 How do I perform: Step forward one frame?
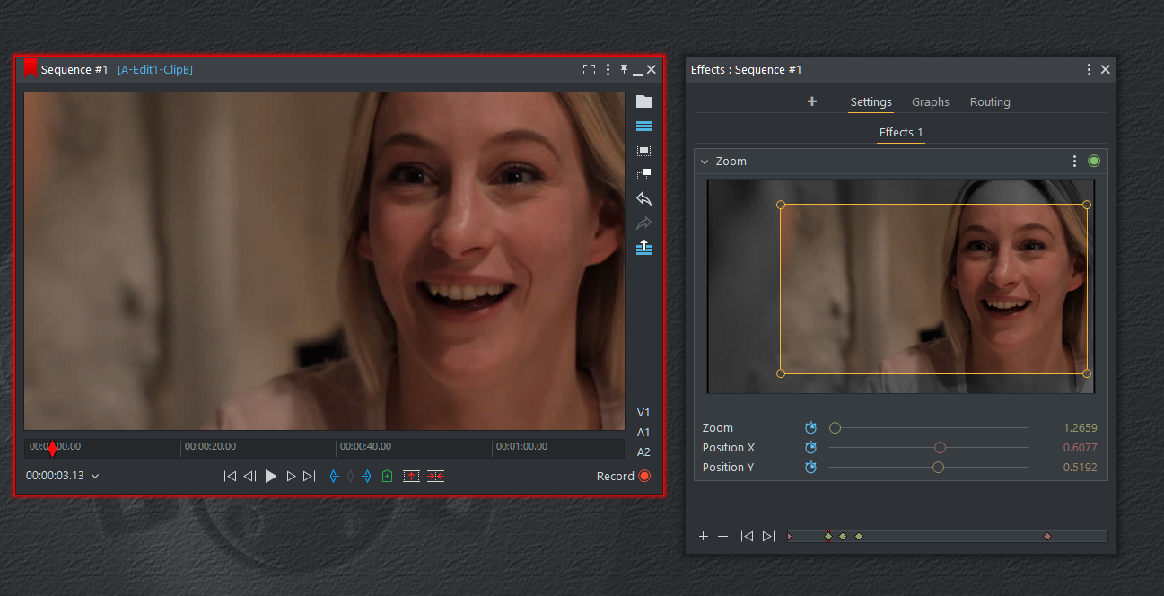(x=289, y=477)
